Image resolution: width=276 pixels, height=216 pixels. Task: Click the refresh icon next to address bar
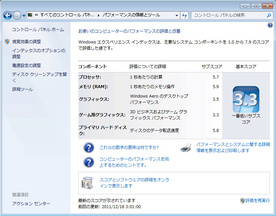pyautogui.click(x=185, y=15)
